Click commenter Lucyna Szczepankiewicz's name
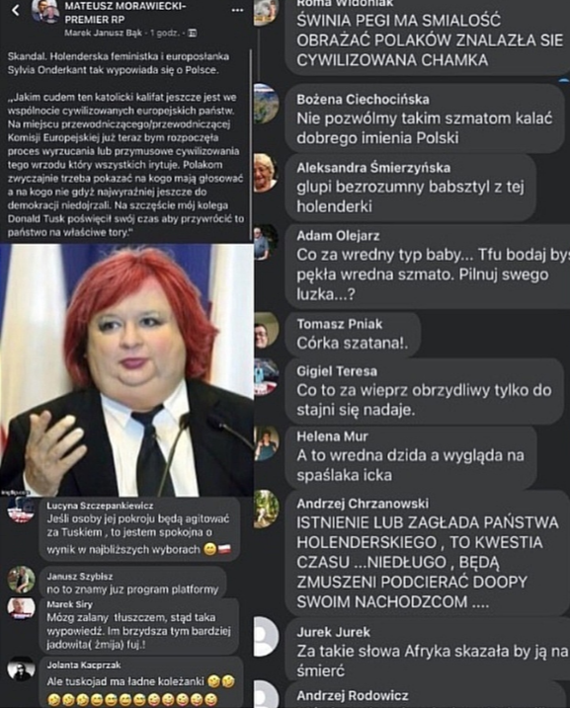 [x=100, y=507]
